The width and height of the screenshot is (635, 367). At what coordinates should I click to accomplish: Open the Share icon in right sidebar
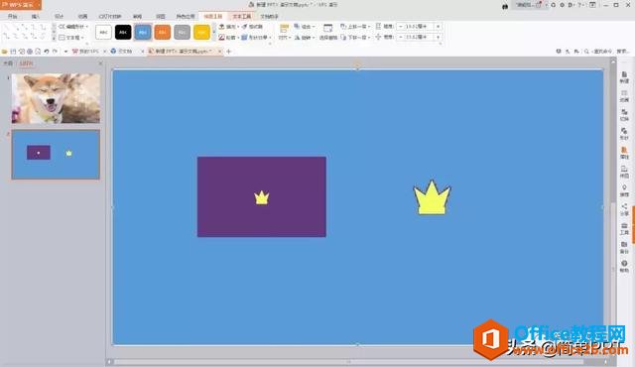click(x=624, y=209)
